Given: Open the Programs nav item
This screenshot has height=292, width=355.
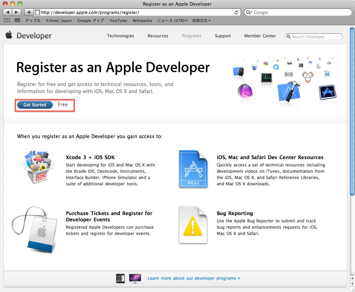Looking at the screenshot, I should coord(192,36).
